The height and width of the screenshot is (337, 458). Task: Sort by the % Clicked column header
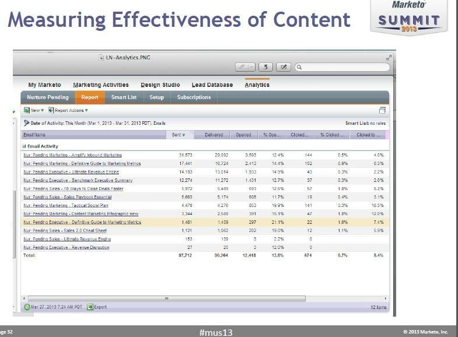pos(332,135)
